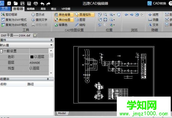This screenshot has width=172, height=118.
Task: Select the Model layout tab
Action: [62, 113]
